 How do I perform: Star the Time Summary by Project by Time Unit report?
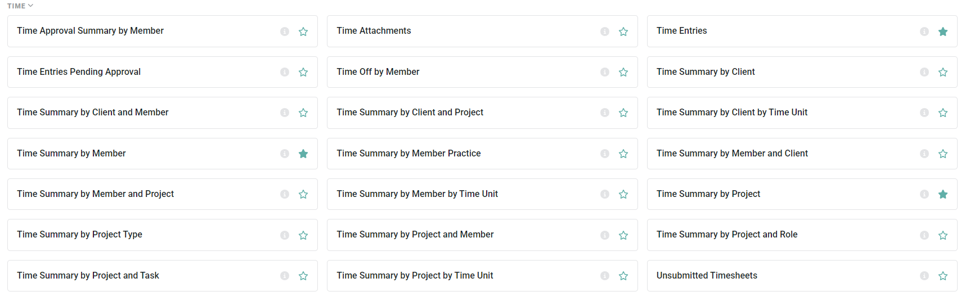(x=623, y=276)
